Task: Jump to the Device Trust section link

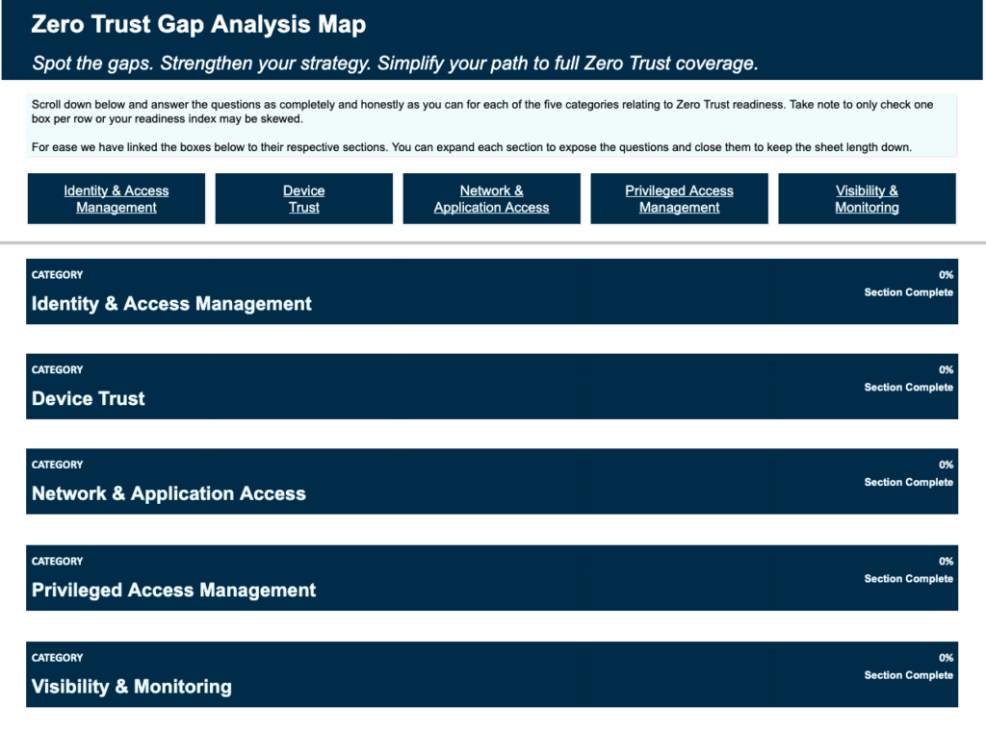Action: pos(303,199)
